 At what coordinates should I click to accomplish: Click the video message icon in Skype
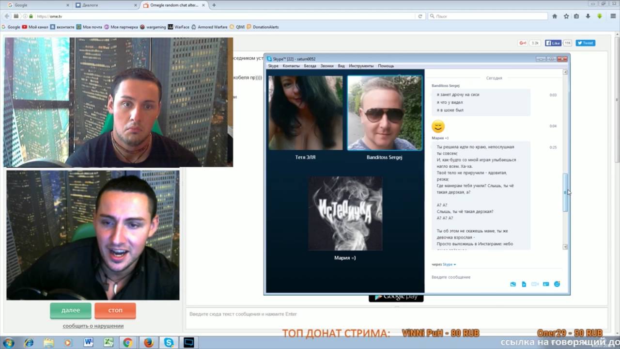click(535, 284)
